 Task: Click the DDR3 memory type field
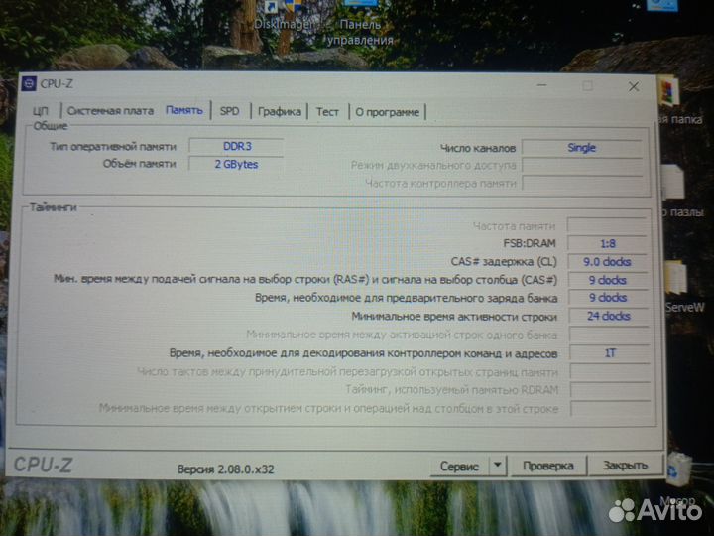236,146
